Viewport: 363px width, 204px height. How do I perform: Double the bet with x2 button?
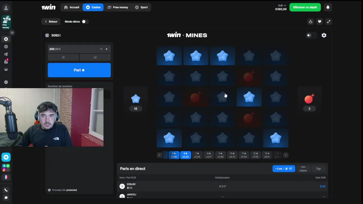[95, 57]
